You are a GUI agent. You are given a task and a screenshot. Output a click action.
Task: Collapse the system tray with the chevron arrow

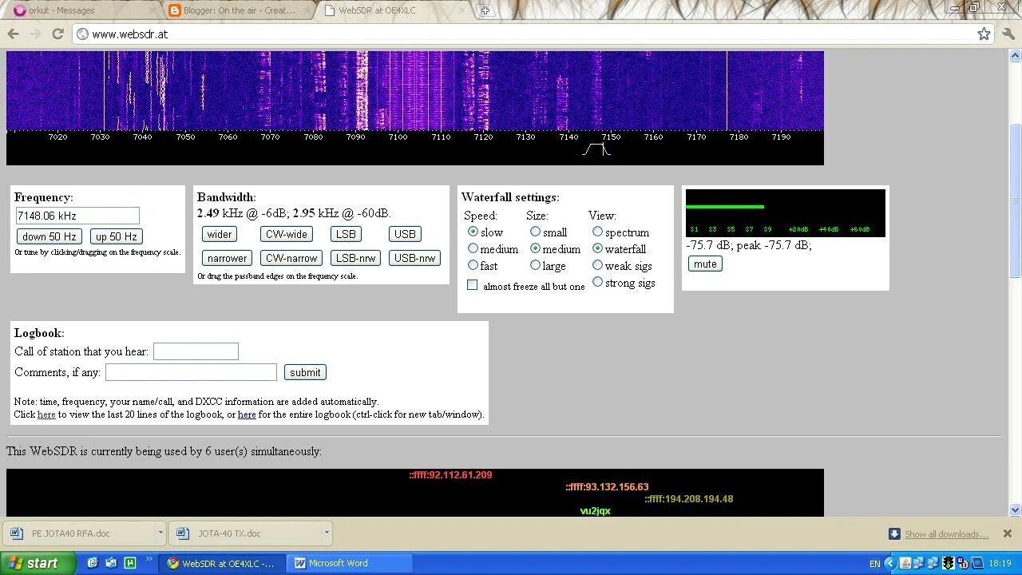[890, 564]
